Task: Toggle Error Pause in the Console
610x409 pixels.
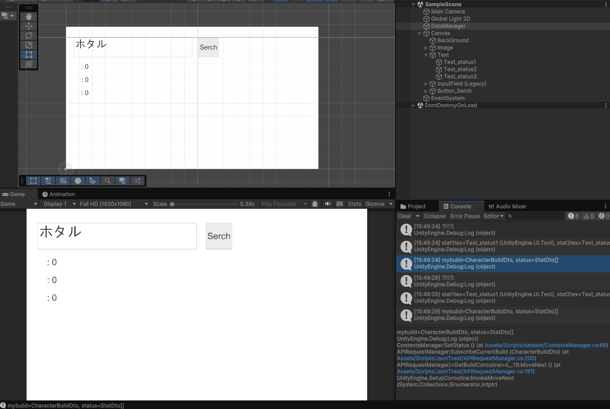Action: [x=465, y=216]
